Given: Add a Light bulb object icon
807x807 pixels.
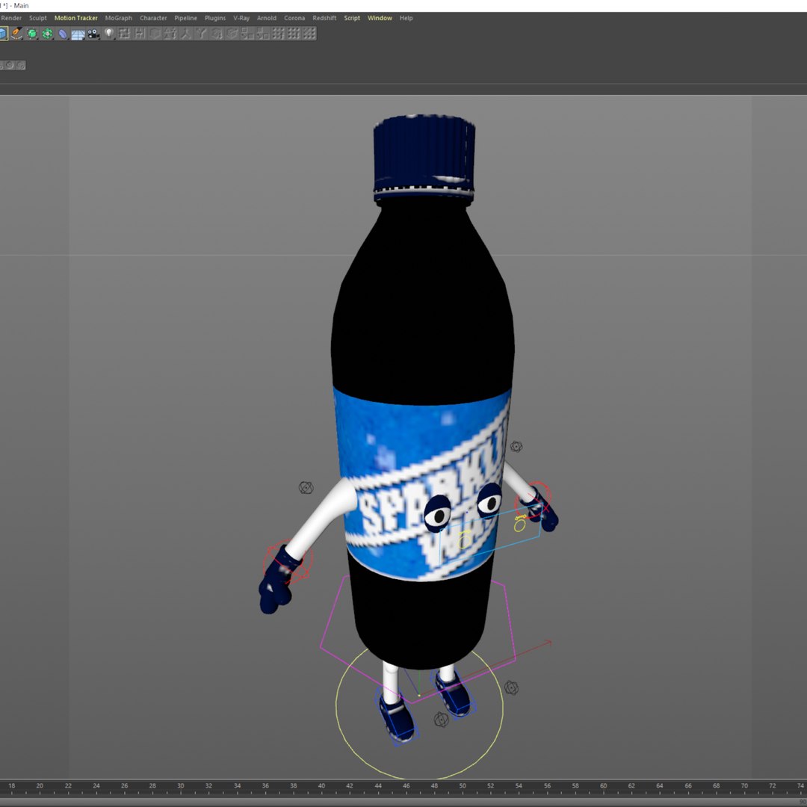Looking at the screenshot, I should 109,34.
